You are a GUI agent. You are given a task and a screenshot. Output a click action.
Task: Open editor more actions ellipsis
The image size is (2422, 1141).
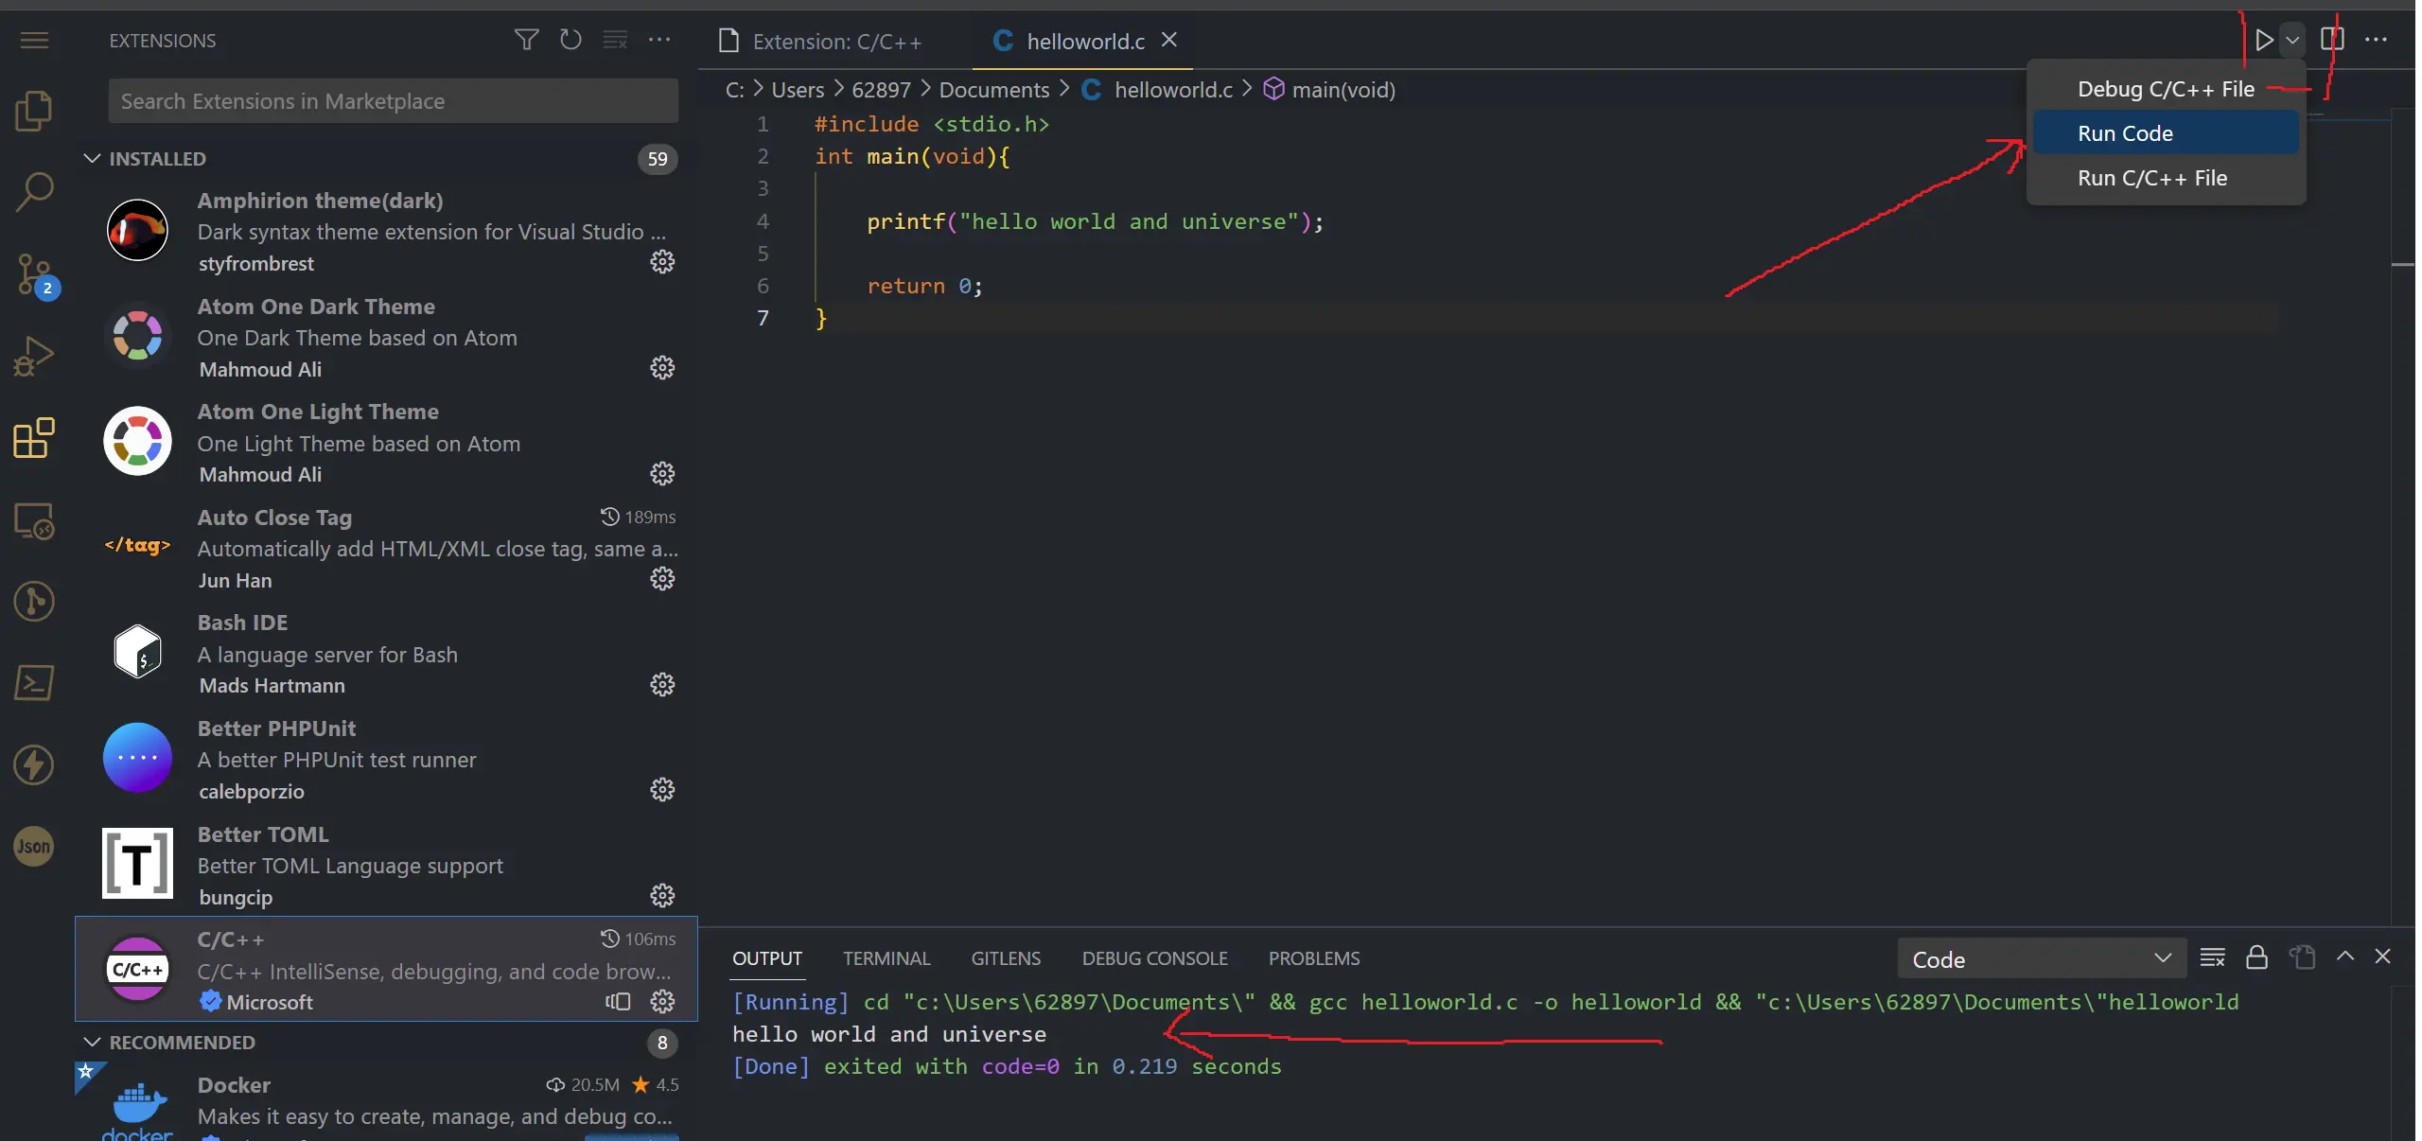(x=2376, y=40)
